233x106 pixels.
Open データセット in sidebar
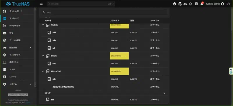pos(17,26)
